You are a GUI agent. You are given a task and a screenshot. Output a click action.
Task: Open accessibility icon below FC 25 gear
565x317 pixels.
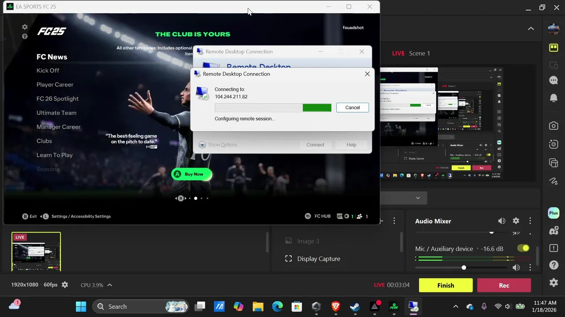[25, 36]
